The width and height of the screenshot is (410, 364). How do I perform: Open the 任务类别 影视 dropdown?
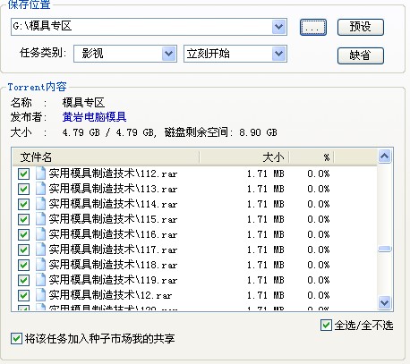[x=169, y=54]
